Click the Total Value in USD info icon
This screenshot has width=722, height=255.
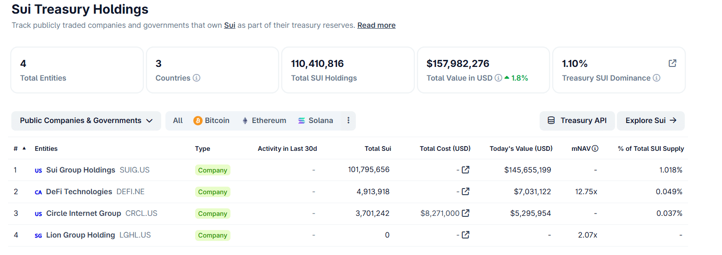point(498,78)
